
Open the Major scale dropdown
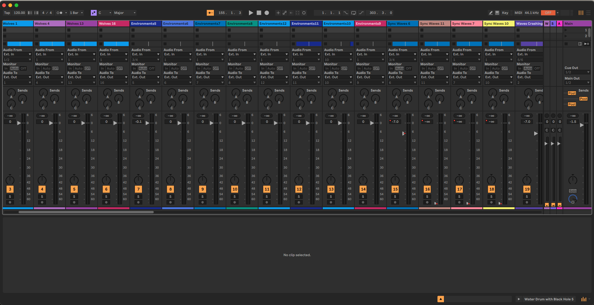(125, 13)
